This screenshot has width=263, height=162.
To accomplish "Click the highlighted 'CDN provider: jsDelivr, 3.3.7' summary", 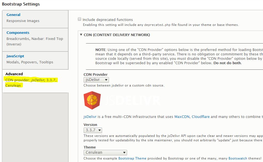I will [31, 80].
